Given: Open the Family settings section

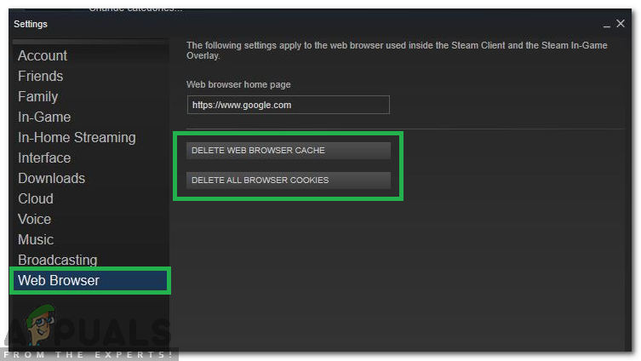Looking at the screenshot, I should [x=37, y=96].
